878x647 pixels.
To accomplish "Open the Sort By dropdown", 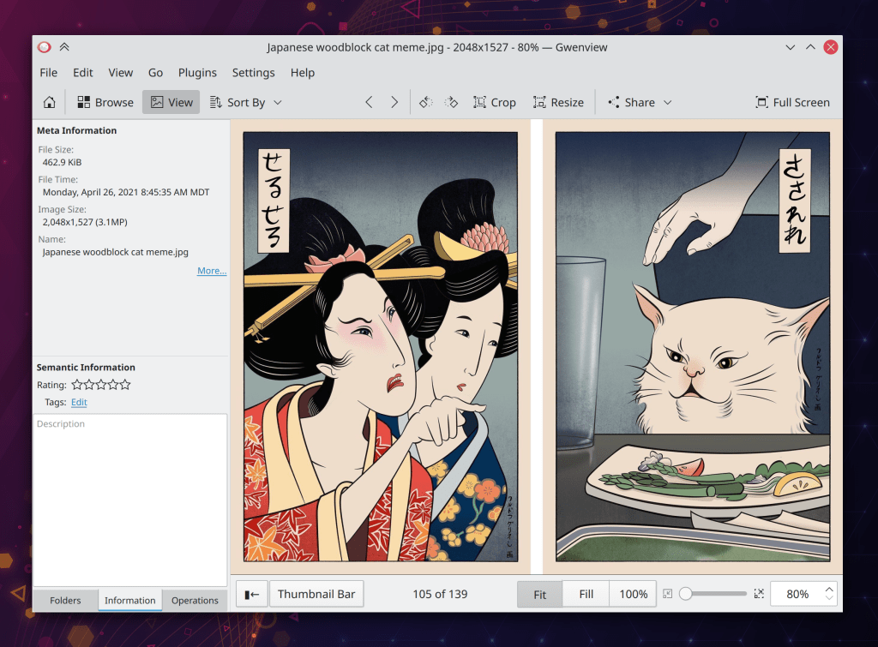I will (246, 102).
